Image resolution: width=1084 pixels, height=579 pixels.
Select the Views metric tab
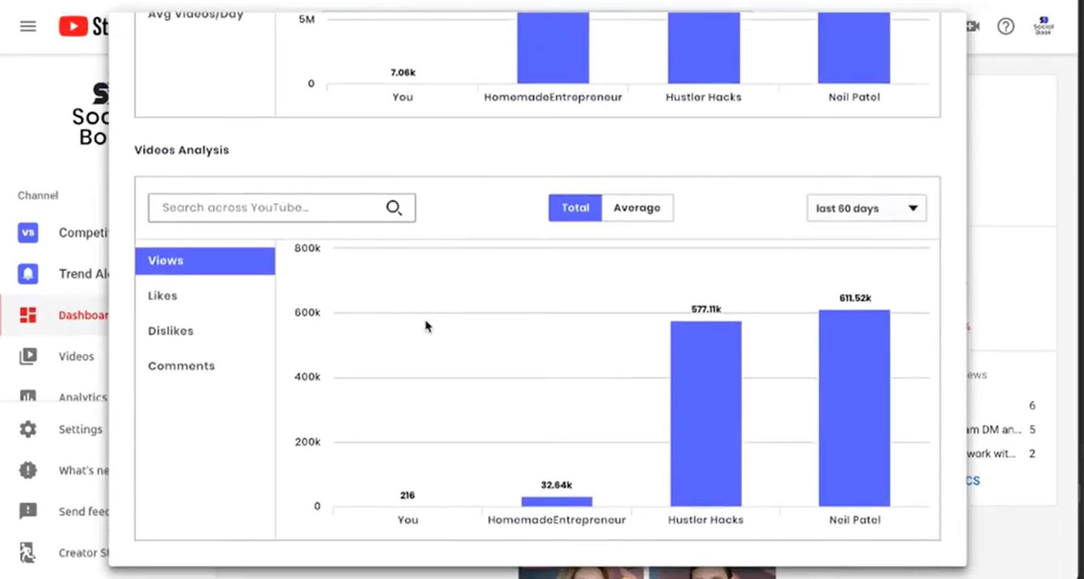tap(205, 261)
